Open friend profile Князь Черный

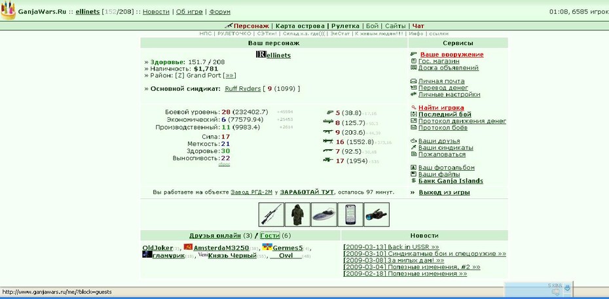[x=232, y=256]
